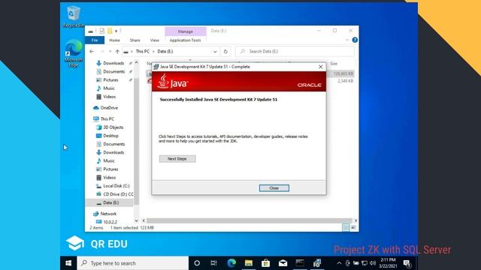Open the Share ribbon tab
This screenshot has height=270, width=481.
click(x=135, y=40)
